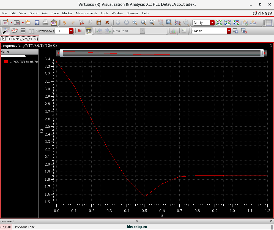Open the new-window options dropdown arrow

coord(12,23)
